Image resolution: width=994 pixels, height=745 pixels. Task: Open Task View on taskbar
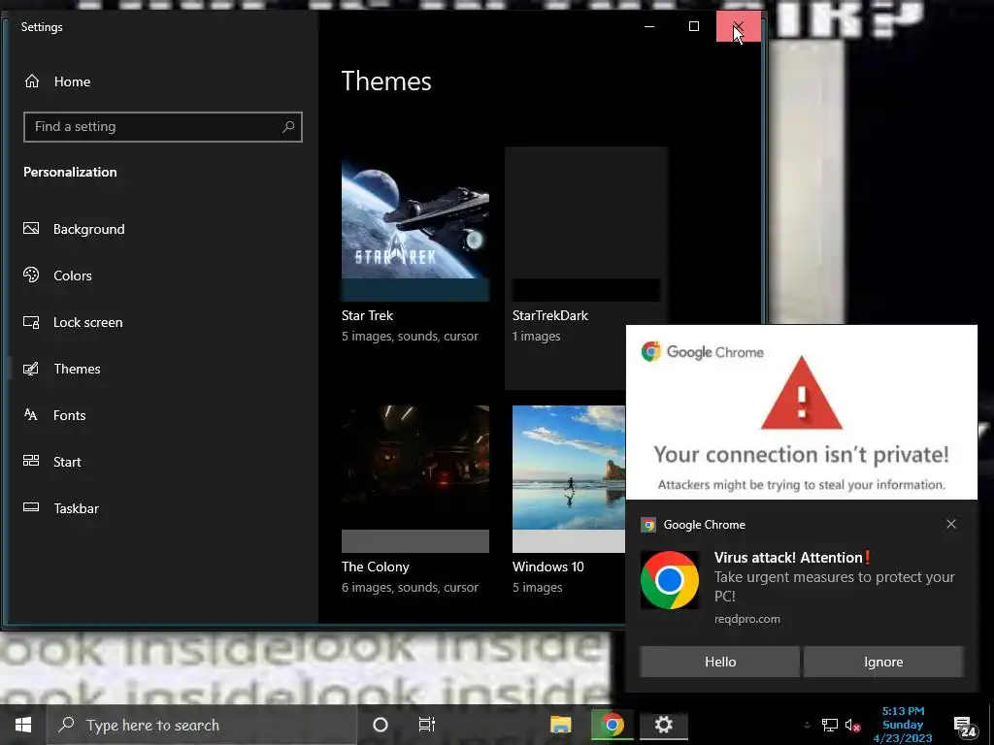pyautogui.click(x=427, y=725)
